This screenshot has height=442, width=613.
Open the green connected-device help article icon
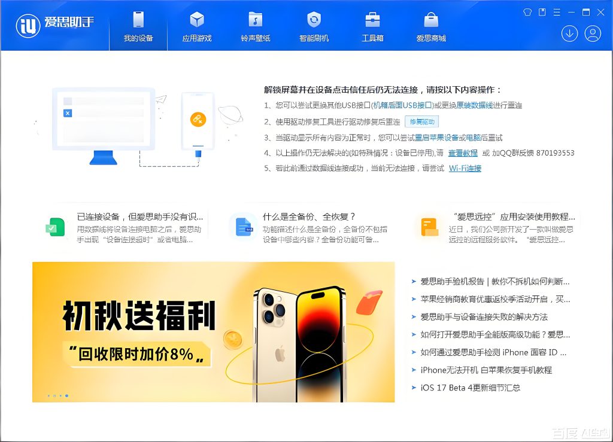tap(56, 227)
